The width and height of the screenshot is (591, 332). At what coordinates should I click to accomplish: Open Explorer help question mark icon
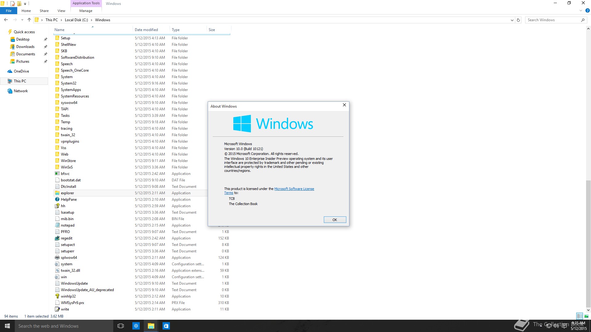[x=587, y=10]
